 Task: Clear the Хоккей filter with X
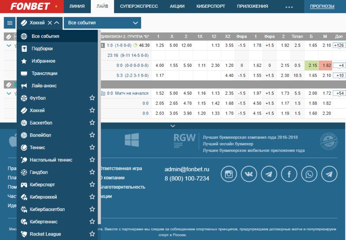point(50,23)
